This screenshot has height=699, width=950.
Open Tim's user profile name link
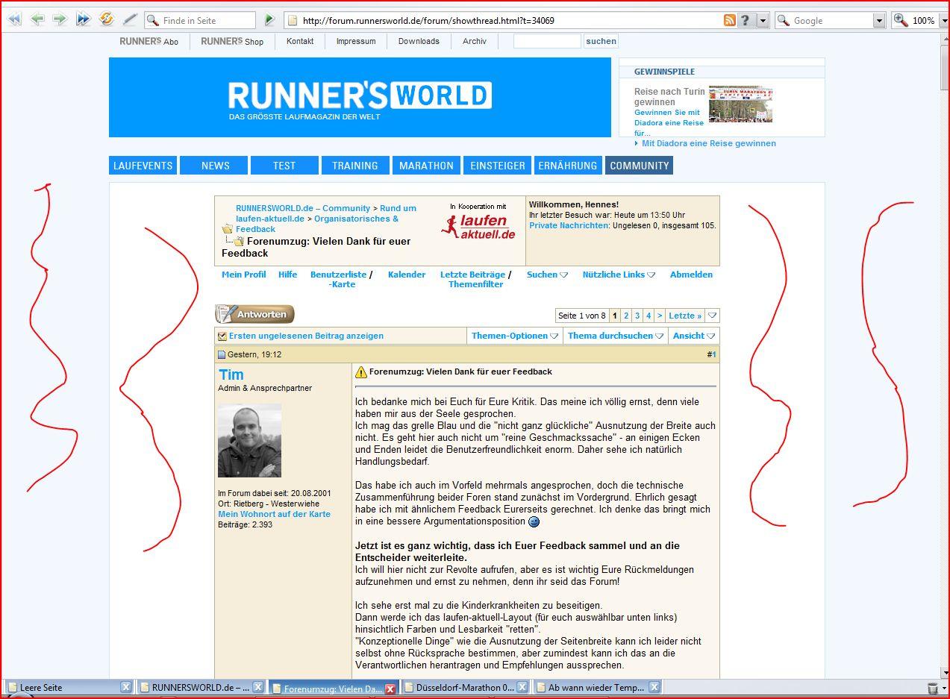tap(231, 374)
